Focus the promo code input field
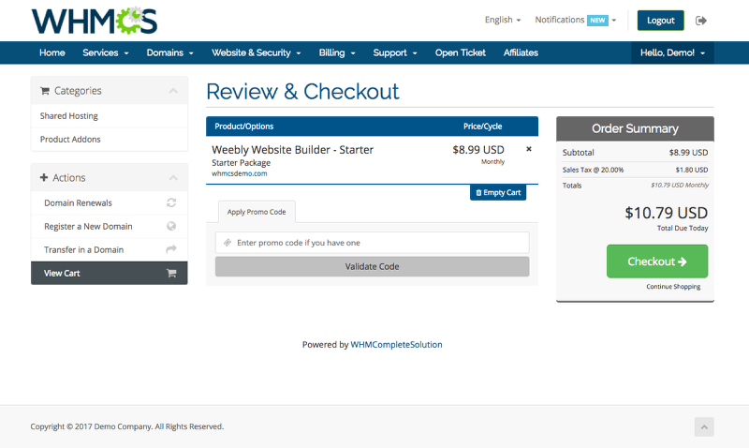The width and height of the screenshot is (749, 448). (x=372, y=243)
